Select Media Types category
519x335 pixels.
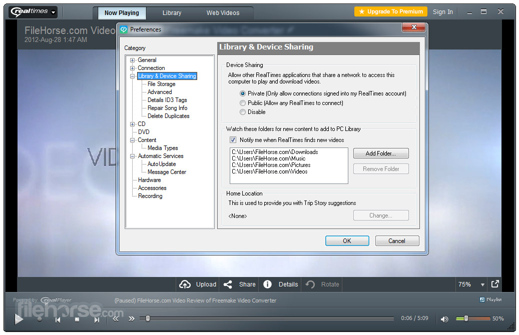(x=163, y=148)
